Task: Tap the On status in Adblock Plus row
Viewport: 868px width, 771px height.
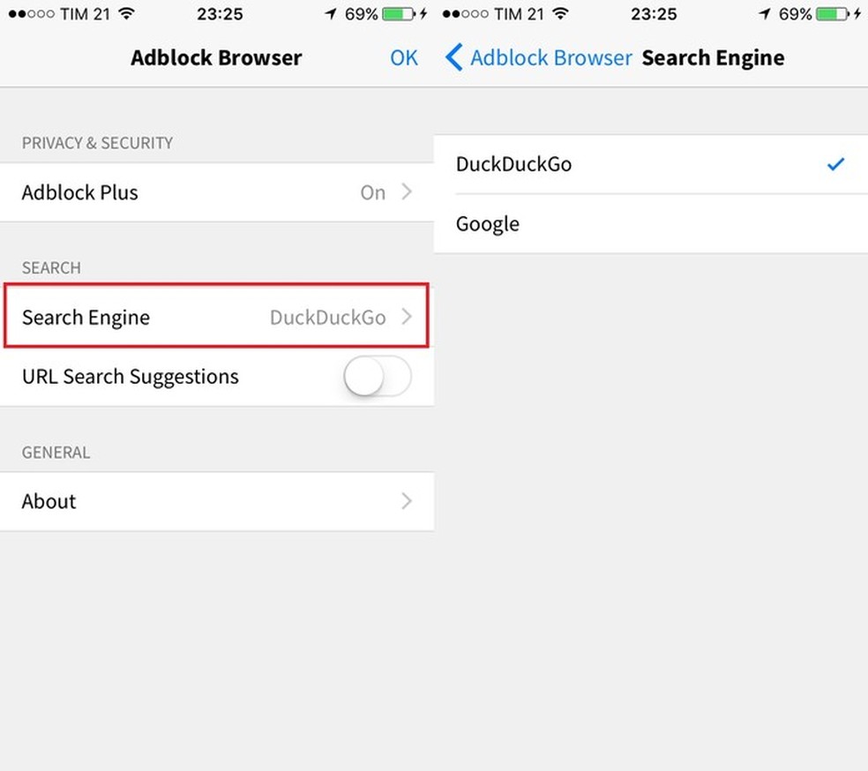Action: (372, 192)
